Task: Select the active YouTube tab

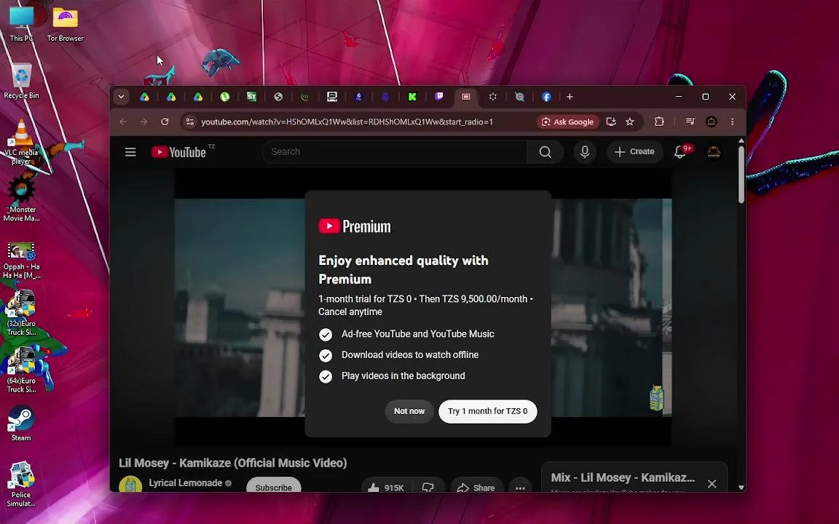Action: coord(466,97)
